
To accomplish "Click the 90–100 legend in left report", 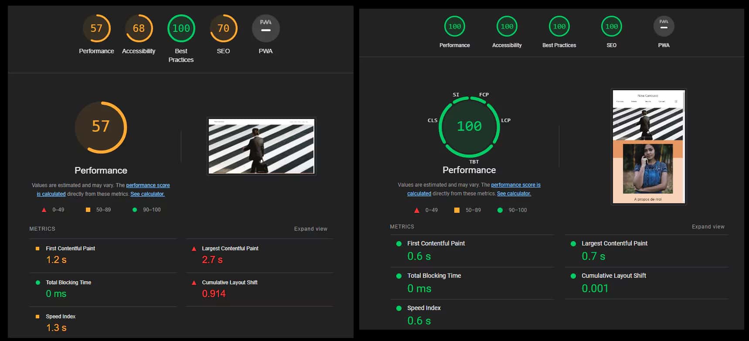I will tap(146, 210).
